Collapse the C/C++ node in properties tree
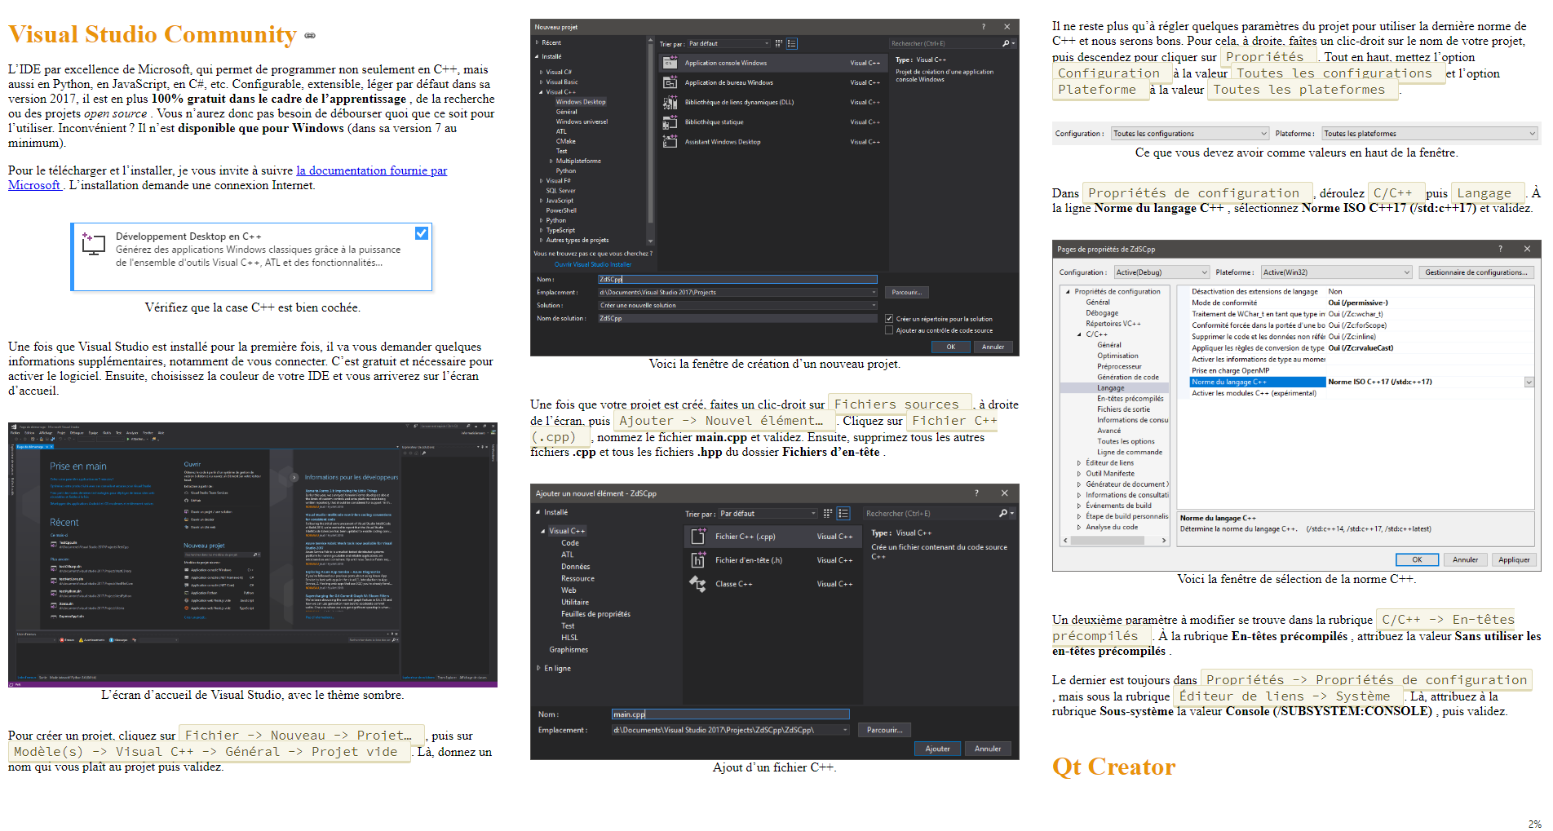Viewport: 1553px width, 831px height. (1078, 334)
